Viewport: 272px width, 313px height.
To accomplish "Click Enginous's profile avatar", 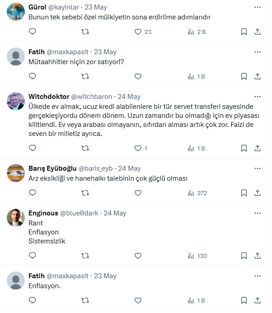I will coord(16,218).
